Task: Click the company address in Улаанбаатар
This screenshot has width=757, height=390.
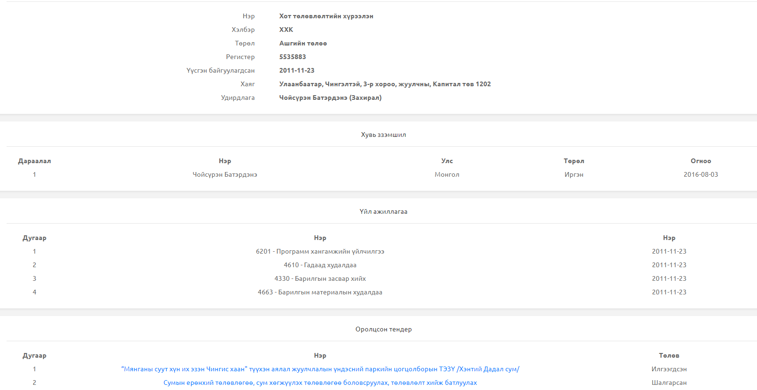Action: pyautogui.click(x=385, y=84)
